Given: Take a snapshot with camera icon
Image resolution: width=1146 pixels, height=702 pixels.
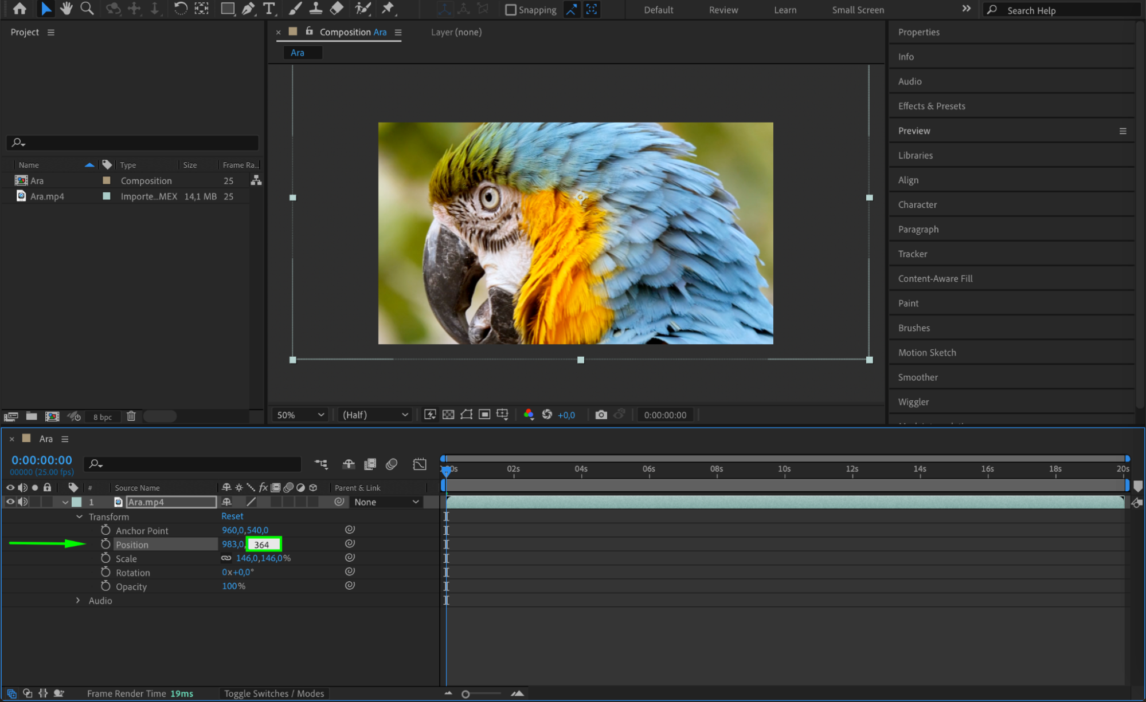Looking at the screenshot, I should (601, 415).
